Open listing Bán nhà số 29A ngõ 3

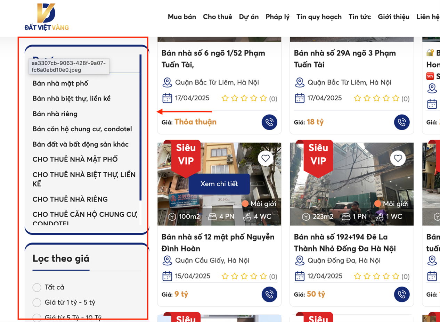(345, 59)
